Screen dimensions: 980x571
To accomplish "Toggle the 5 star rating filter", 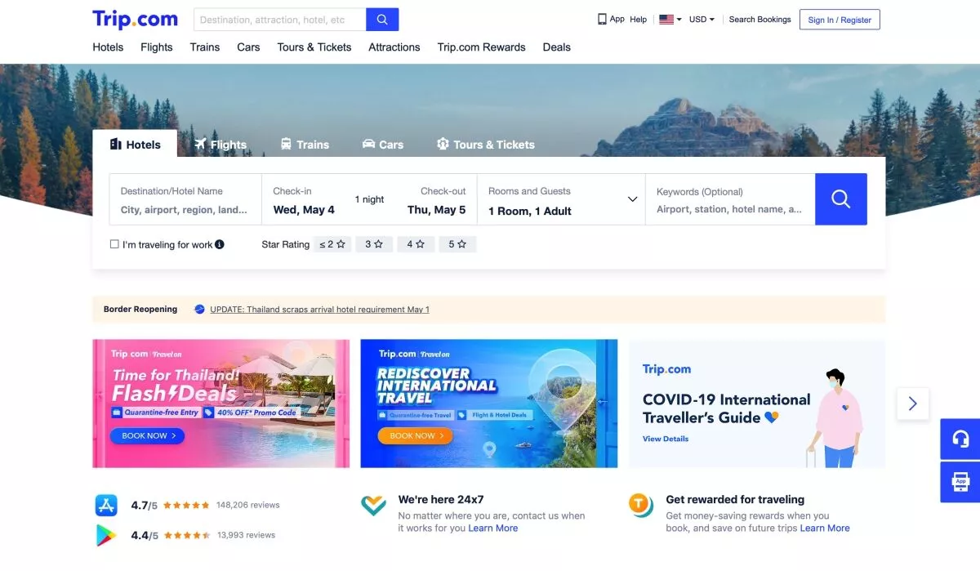I will (457, 244).
